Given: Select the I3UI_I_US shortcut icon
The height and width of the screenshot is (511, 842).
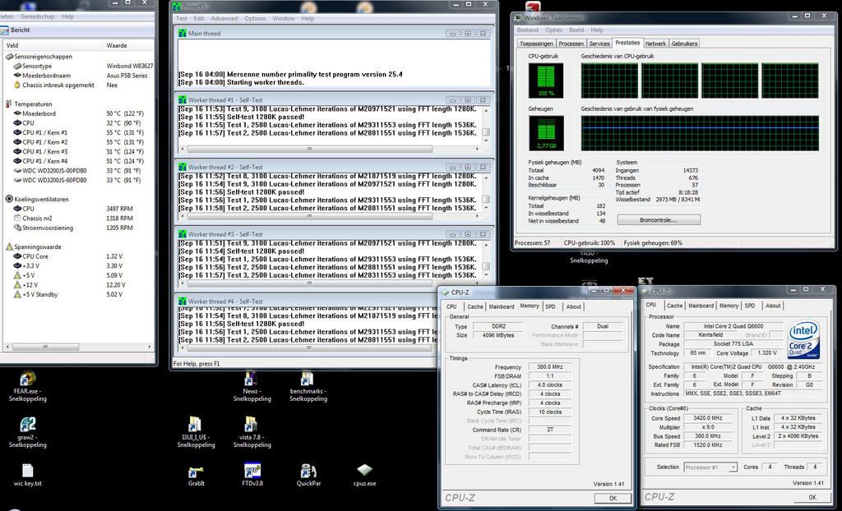Looking at the screenshot, I should (x=195, y=425).
